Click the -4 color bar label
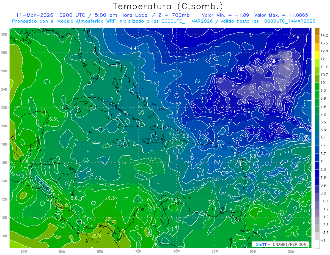 click(x=323, y=240)
